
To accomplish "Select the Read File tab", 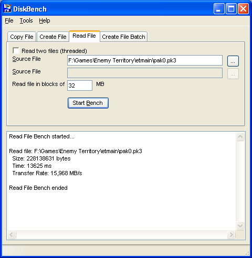I will [x=85, y=36].
